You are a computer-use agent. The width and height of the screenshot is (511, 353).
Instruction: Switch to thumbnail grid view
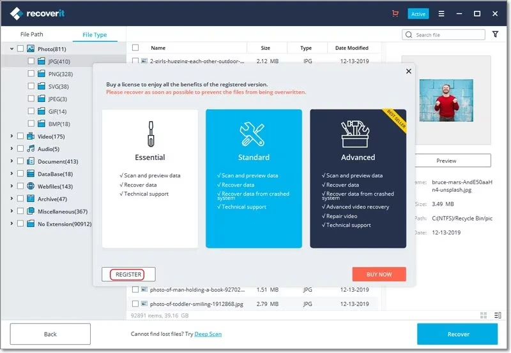tap(484, 315)
